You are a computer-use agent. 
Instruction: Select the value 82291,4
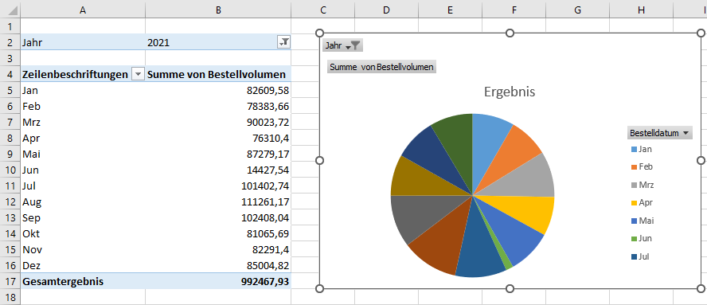pos(218,249)
